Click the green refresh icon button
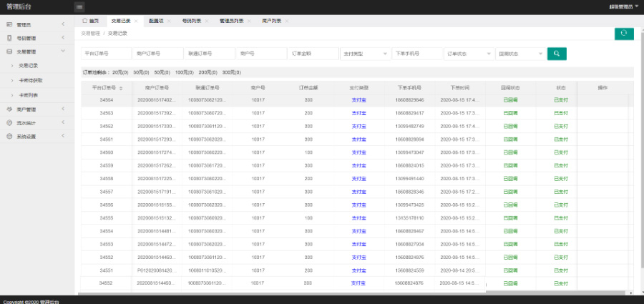The width and height of the screenshot is (644, 304). point(624,34)
